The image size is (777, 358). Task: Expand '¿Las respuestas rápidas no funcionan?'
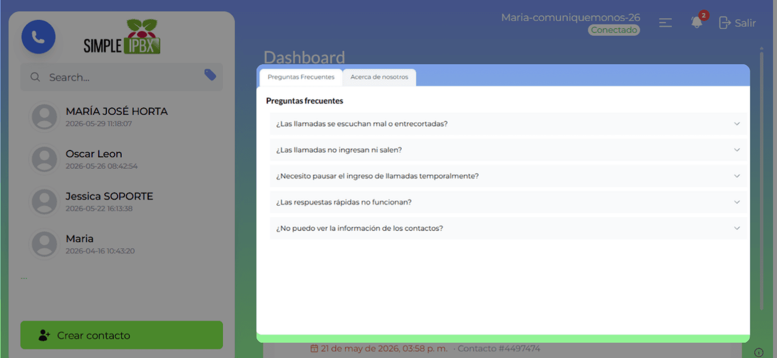pos(509,202)
